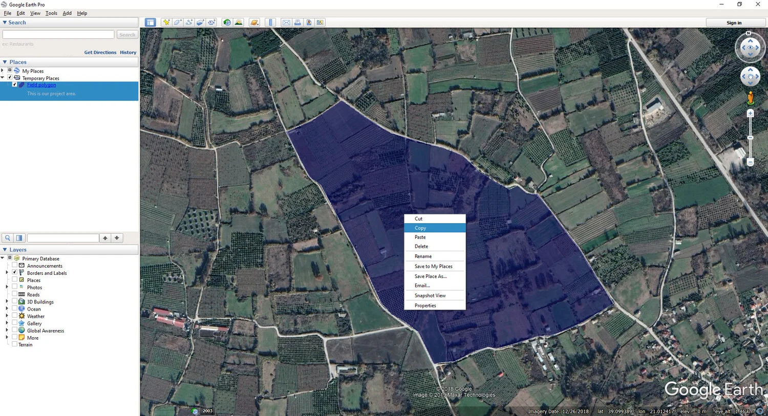Screen dimensions: 768x416
Task: Click the zoom in plus button
Action: point(751,114)
